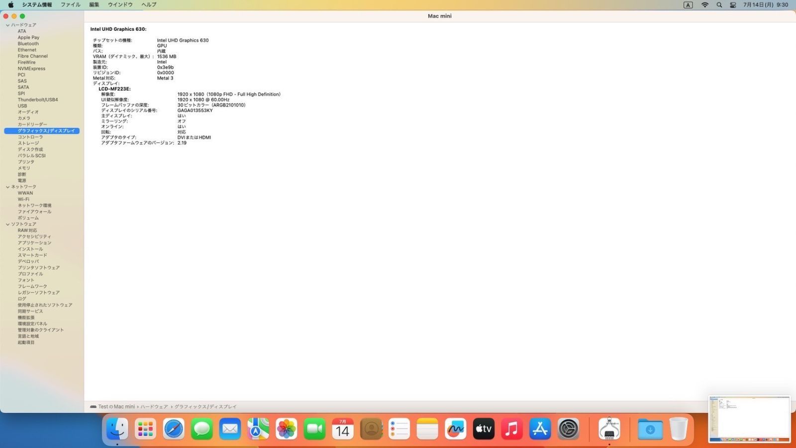Screen dimensions: 796x448
Task: Select Wi-Fi in the sidebar list
Action: coord(23,199)
